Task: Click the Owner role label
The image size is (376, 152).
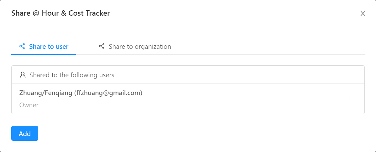Action: click(29, 105)
